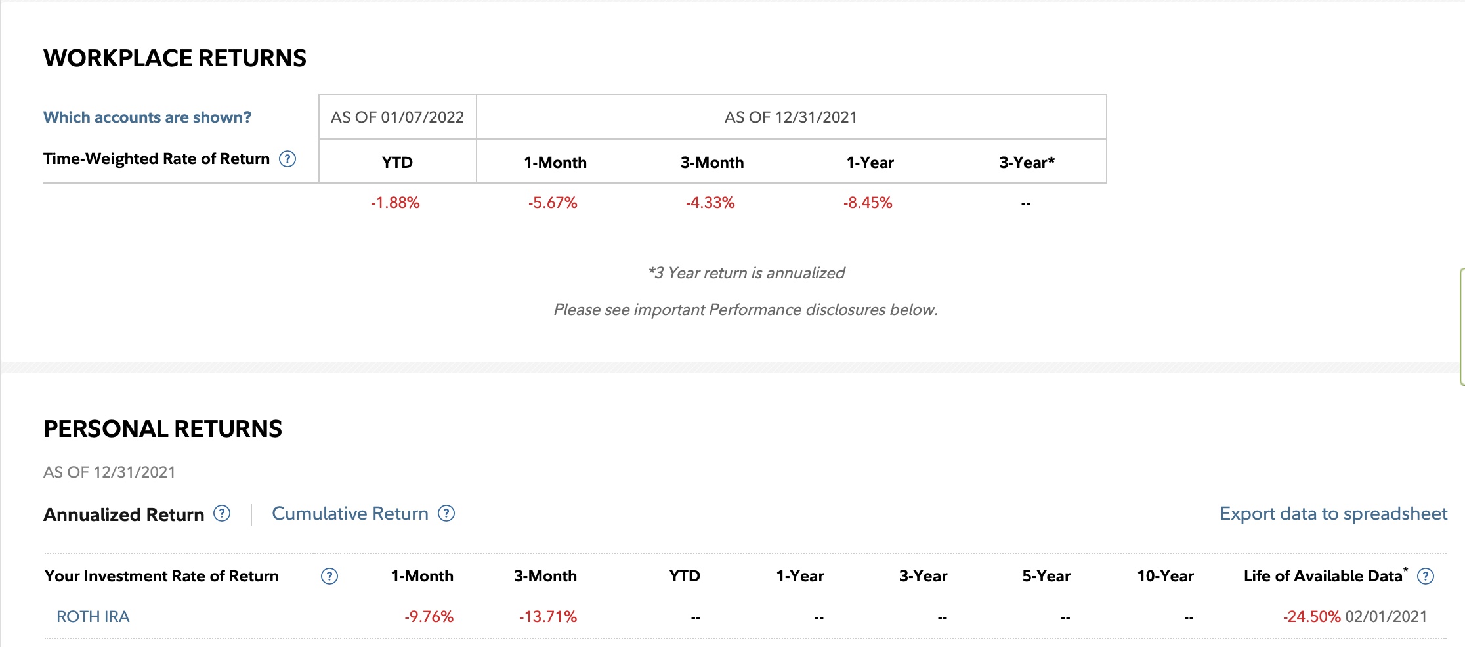Click help icon beside Time-Weighted Rate of Return

pyautogui.click(x=287, y=159)
